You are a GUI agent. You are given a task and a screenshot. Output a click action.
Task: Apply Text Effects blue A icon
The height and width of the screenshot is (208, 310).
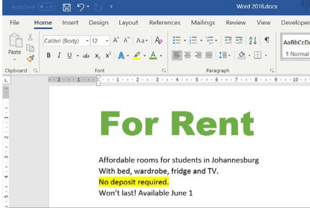121,55
